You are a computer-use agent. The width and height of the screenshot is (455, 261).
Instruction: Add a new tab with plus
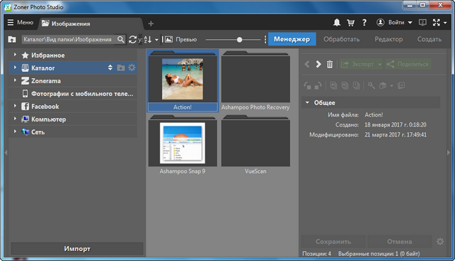coord(151,23)
